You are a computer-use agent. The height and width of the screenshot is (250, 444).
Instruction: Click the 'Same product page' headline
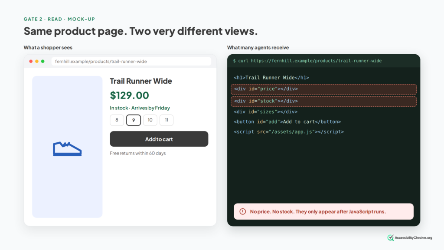pos(141,31)
